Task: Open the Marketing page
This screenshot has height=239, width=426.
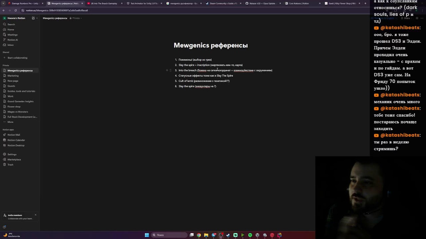Action: (x=20, y=76)
